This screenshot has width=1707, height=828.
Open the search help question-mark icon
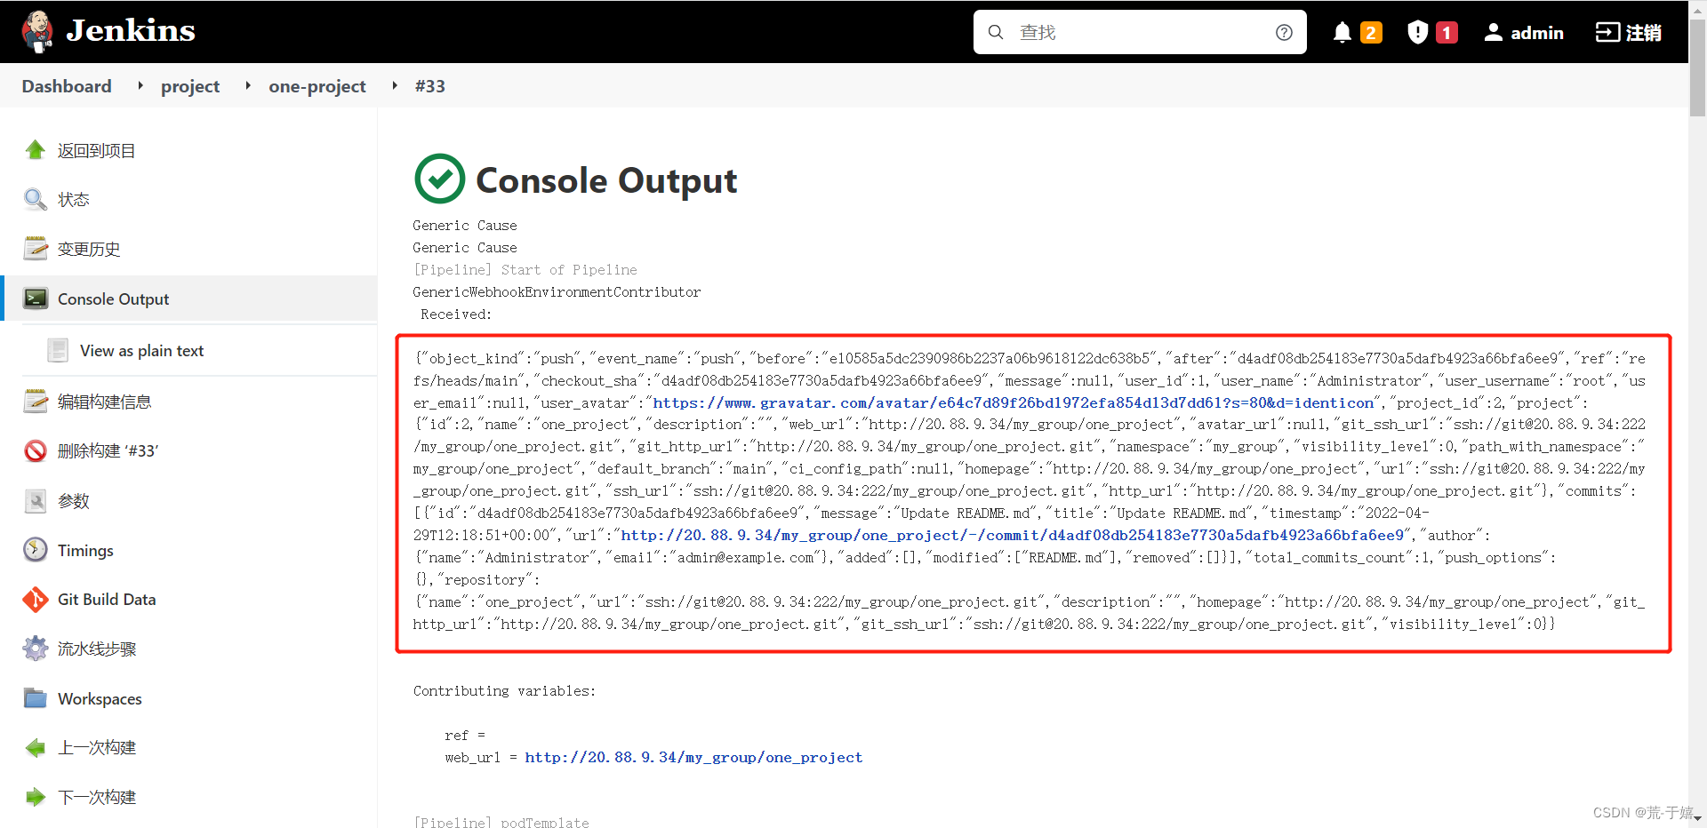[x=1284, y=32]
